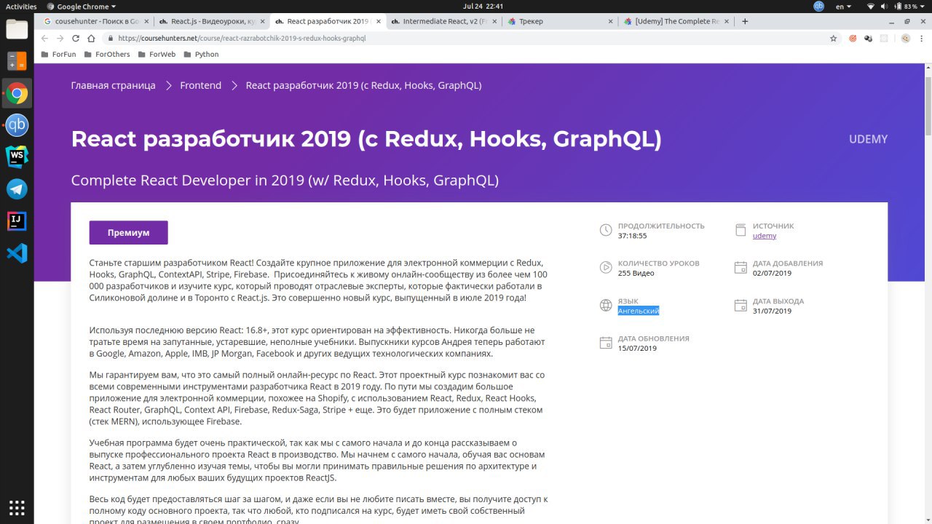Open the battery 83% status menu
The image size is (932, 524).
(x=909, y=7)
